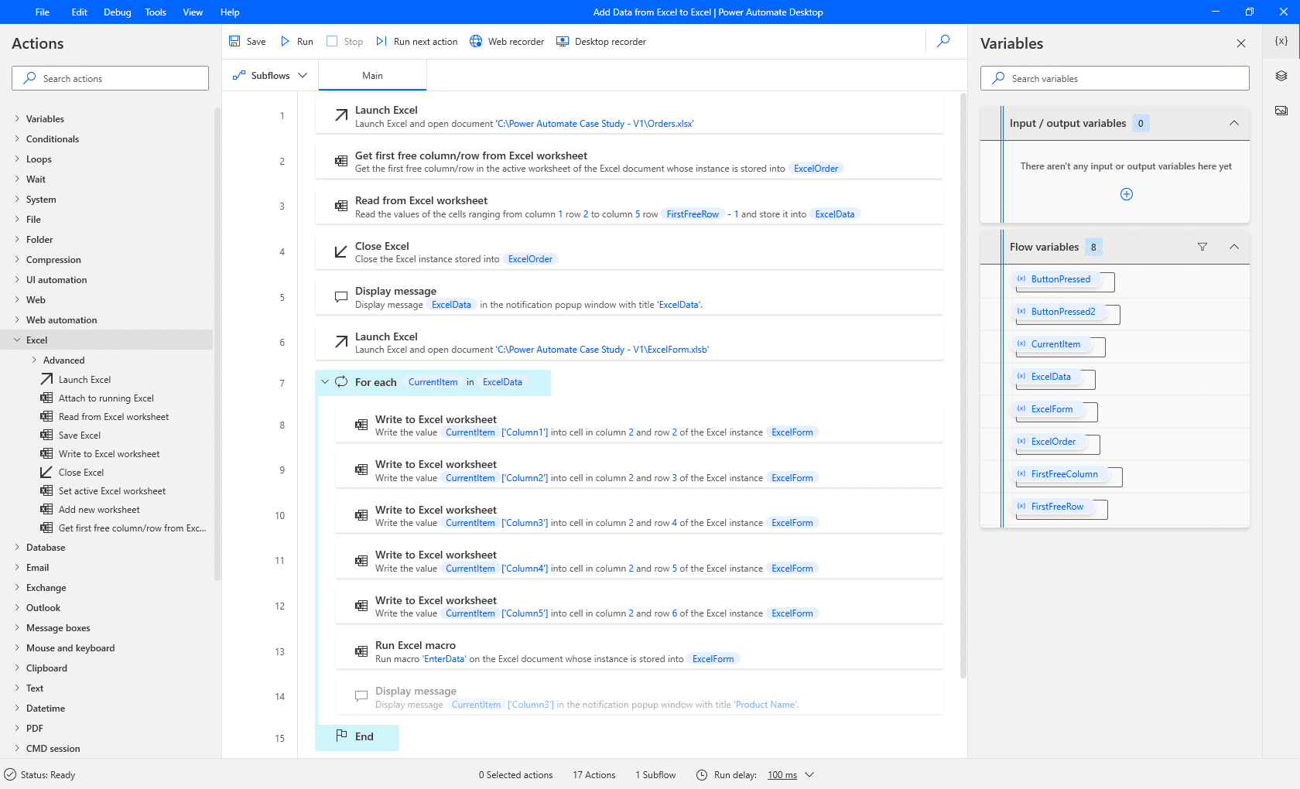Viewport: 1300px width, 789px height.
Task: Collapse the Flow variables section
Action: [x=1233, y=246]
